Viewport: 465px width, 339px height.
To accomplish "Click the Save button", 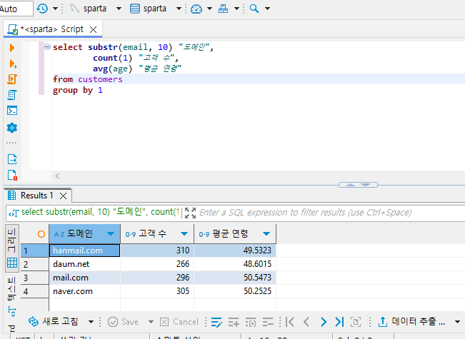I will pyautogui.click(x=123, y=322).
